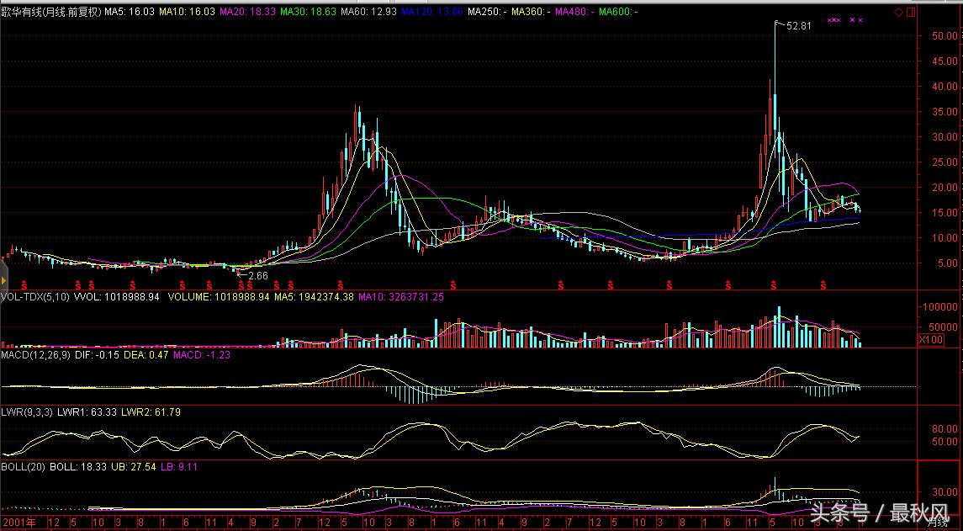Screen dimensions: 963x531
Task: Expand the left sidebar with orange arrow
Action: (3, 279)
